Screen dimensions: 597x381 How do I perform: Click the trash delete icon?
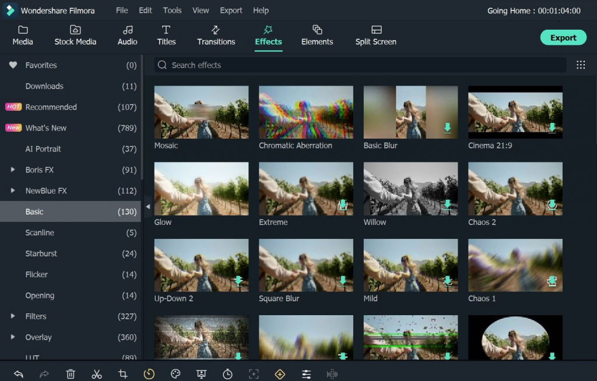click(x=71, y=374)
